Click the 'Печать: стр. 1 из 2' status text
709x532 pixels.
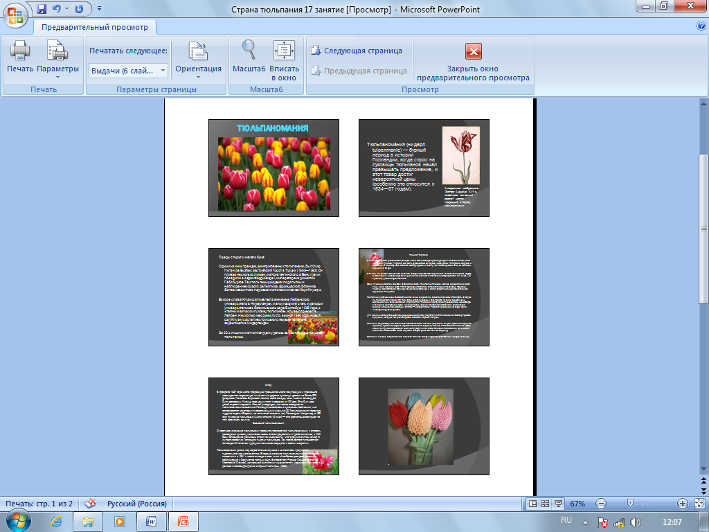39,504
